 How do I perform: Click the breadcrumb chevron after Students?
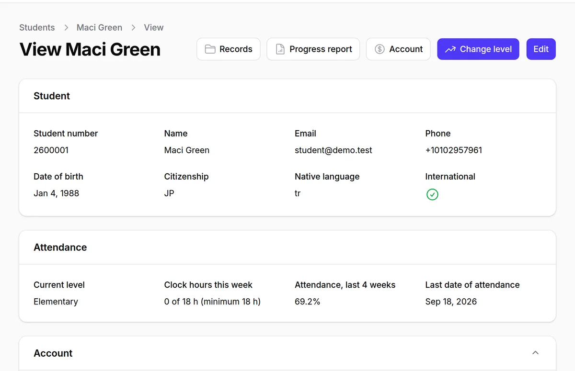click(66, 28)
